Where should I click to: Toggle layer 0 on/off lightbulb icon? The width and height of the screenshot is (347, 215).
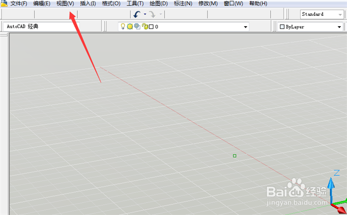(x=122, y=27)
